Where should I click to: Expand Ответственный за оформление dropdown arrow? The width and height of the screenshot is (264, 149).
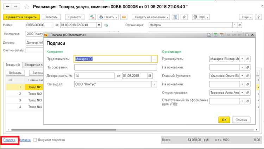click(x=242, y=101)
